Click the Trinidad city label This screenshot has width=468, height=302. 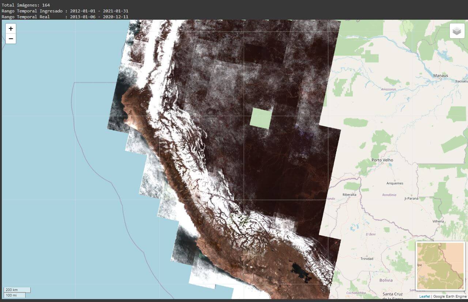coord(367,259)
